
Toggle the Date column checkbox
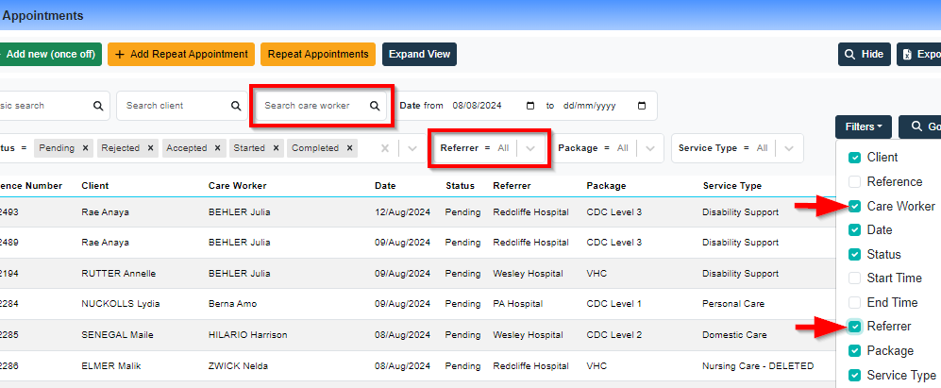coord(854,230)
